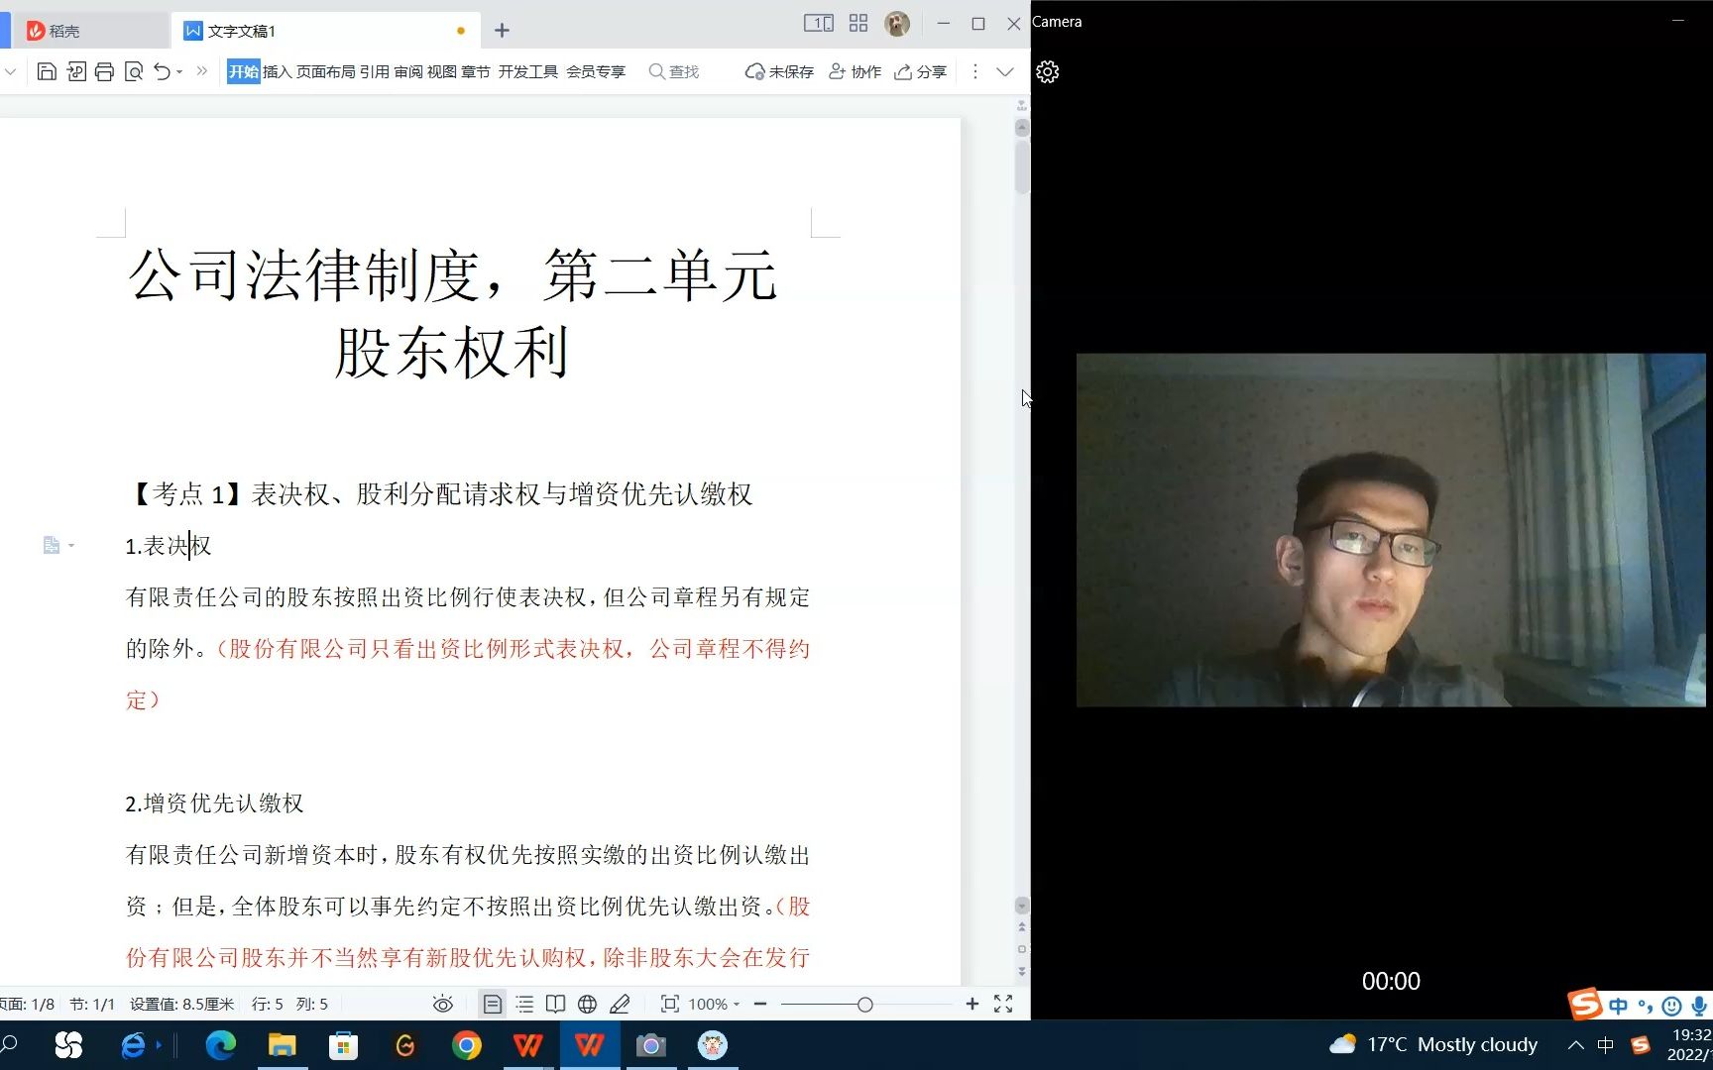Select the eye-protection mode icon in status bar
The width and height of the screenshot is (1713, 1070).
[442, 1004]
